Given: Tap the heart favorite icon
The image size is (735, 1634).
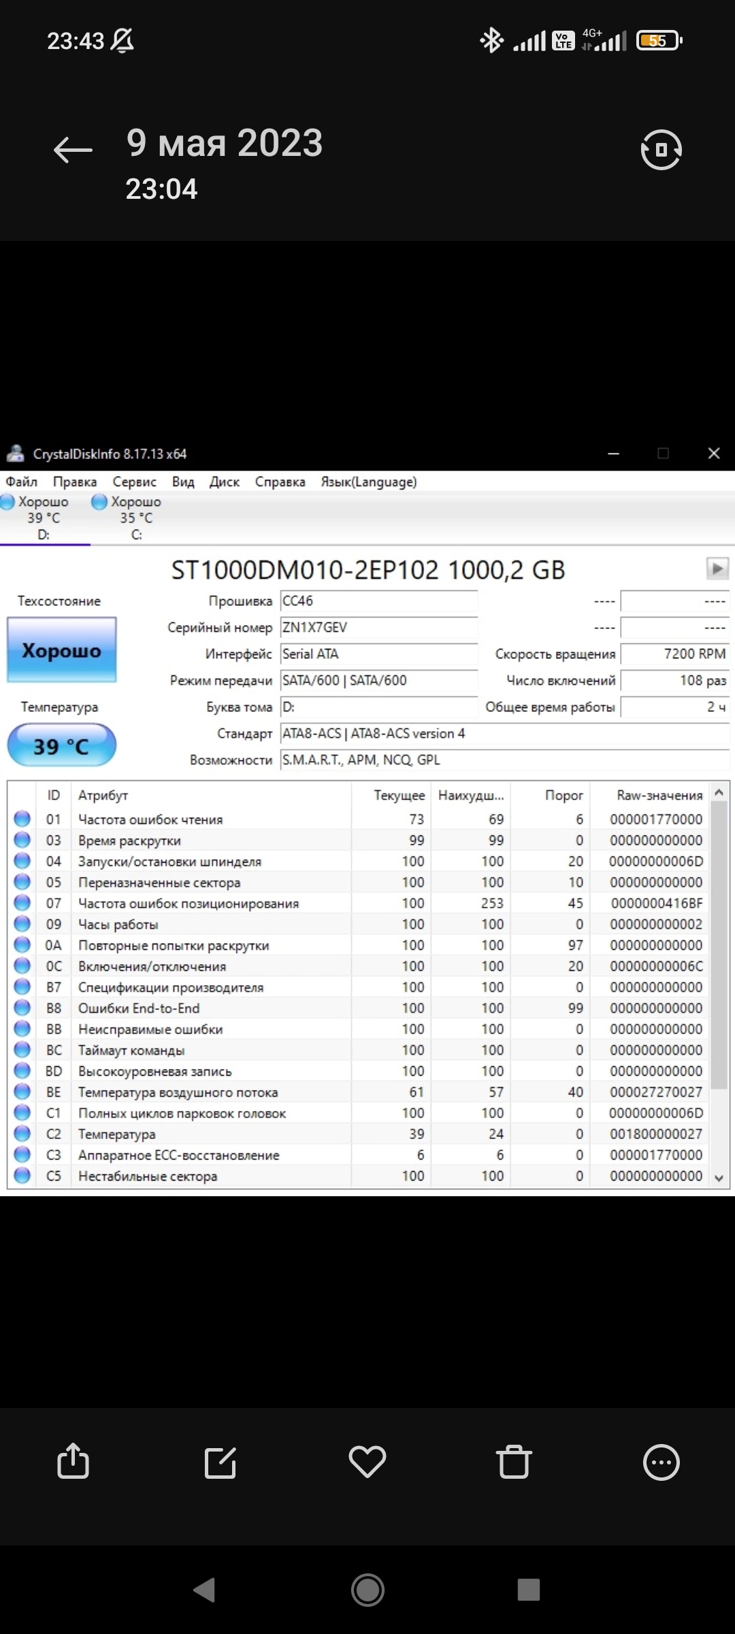Looking at the screenshot, I should [x=367, y=1462].
